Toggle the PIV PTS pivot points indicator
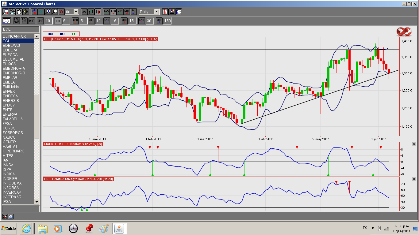 click(x=24, y=21)
